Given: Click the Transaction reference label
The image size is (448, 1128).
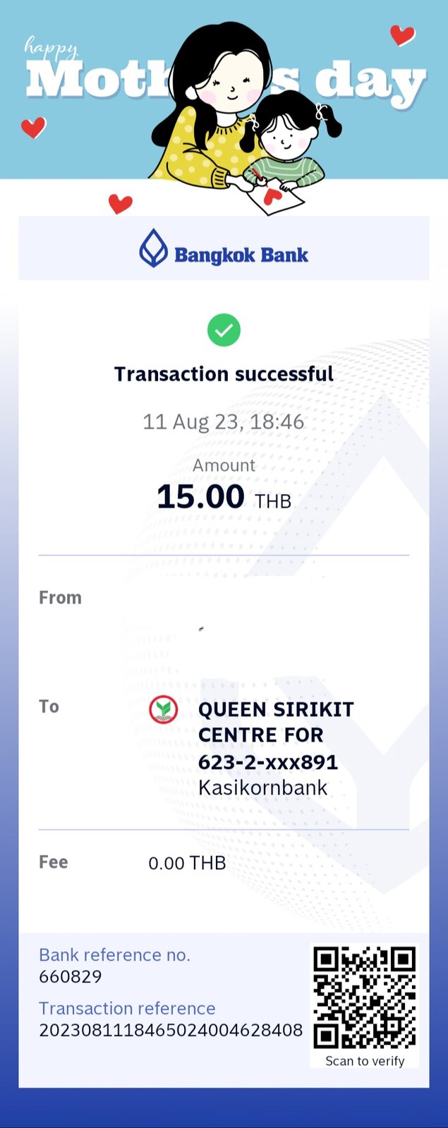Looking at the screenshot, I should (127, 1008).
